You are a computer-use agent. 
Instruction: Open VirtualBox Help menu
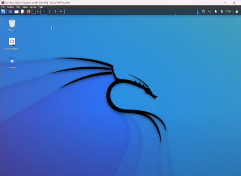pos(41,7)
